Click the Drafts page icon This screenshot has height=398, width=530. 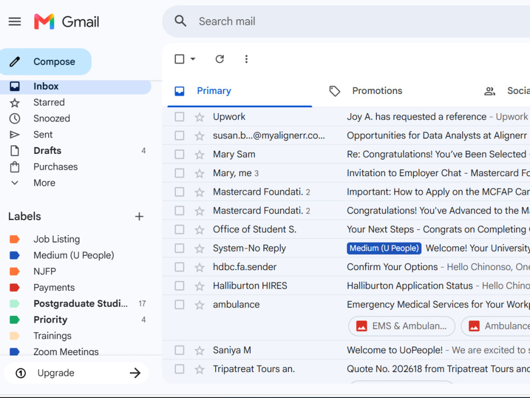point(14,151)
